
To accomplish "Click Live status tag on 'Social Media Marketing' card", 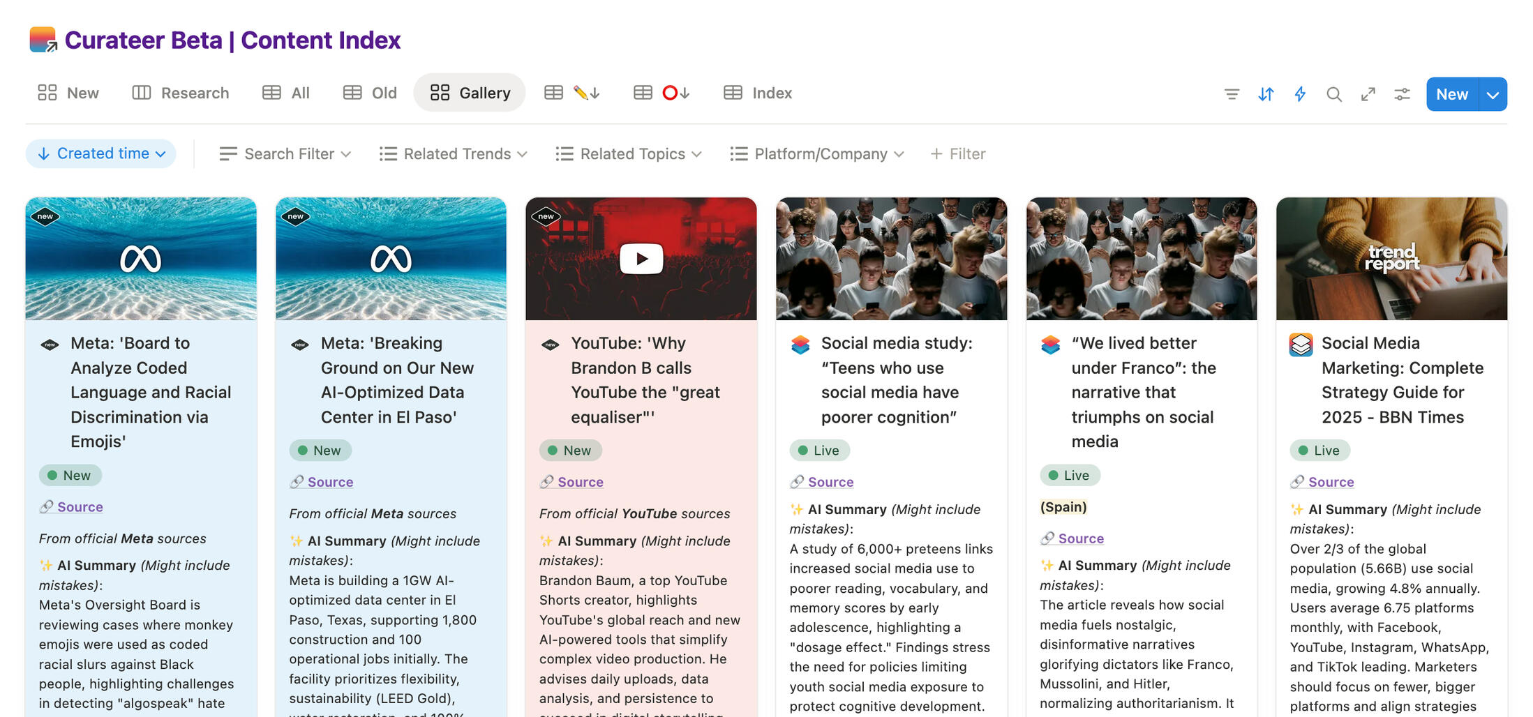I will pyautogui.click(x=1320, y=451).
